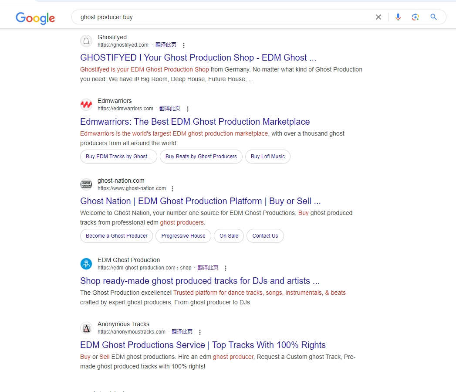Click the https://edmwarriors.com URL text
This screenshot has width=456, height=392.
[125, 109]
